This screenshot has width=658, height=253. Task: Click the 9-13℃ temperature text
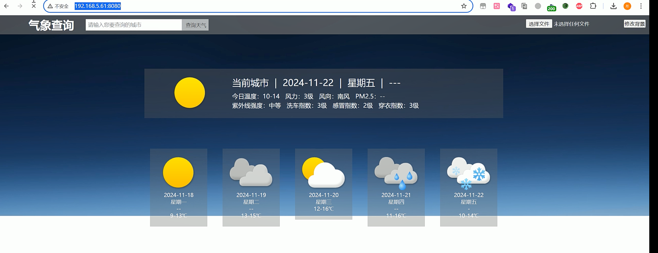(x=179, y=215)
